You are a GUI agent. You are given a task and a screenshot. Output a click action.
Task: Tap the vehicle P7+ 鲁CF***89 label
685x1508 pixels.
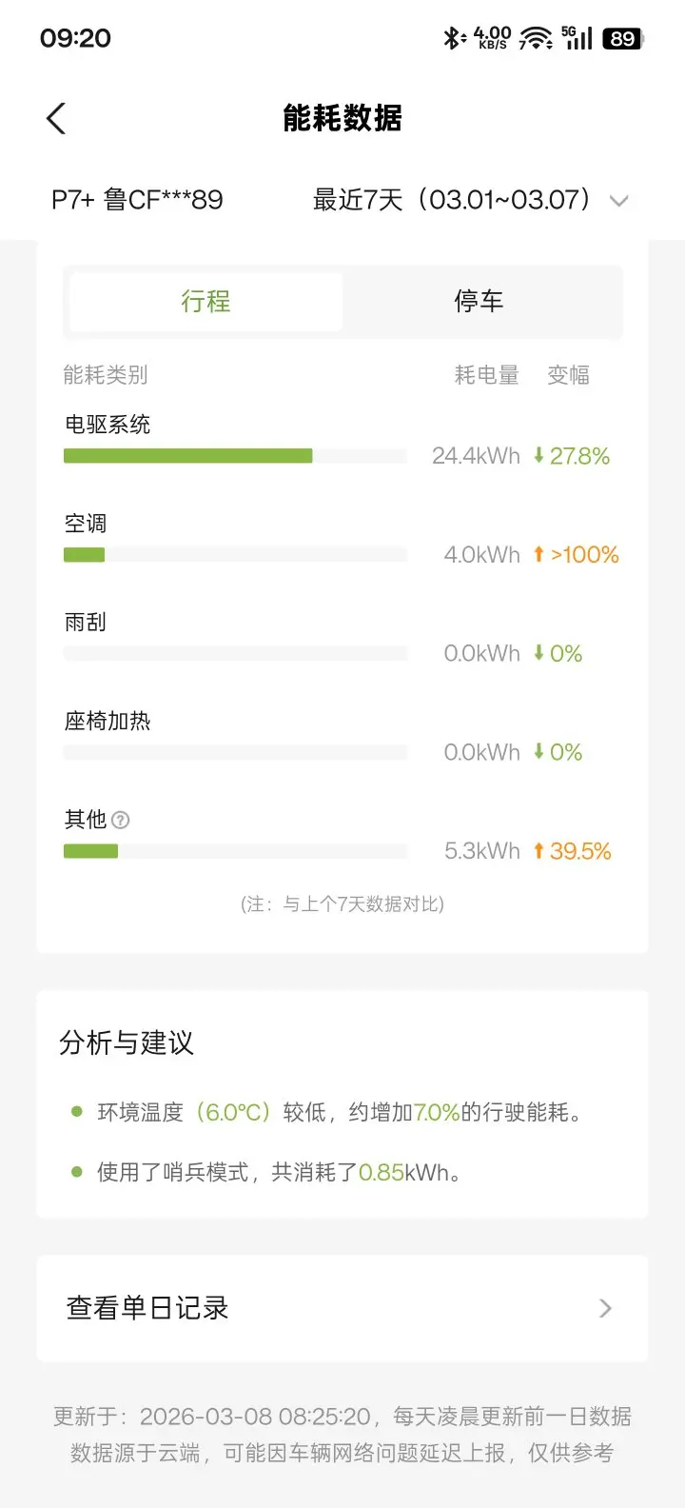coord(137,200)
